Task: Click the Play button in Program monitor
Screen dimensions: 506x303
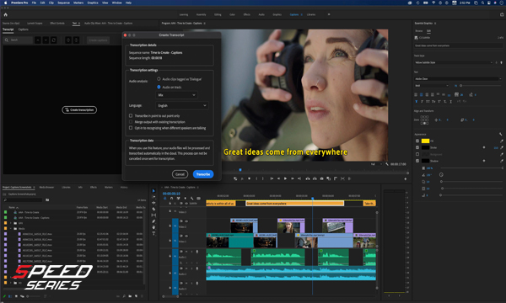Action: pos(285,178)
